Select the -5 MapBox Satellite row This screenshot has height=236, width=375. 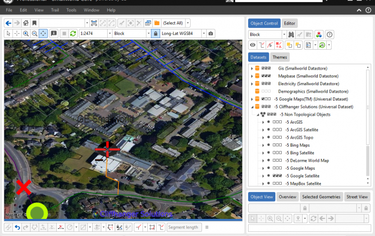coord(303,184)
